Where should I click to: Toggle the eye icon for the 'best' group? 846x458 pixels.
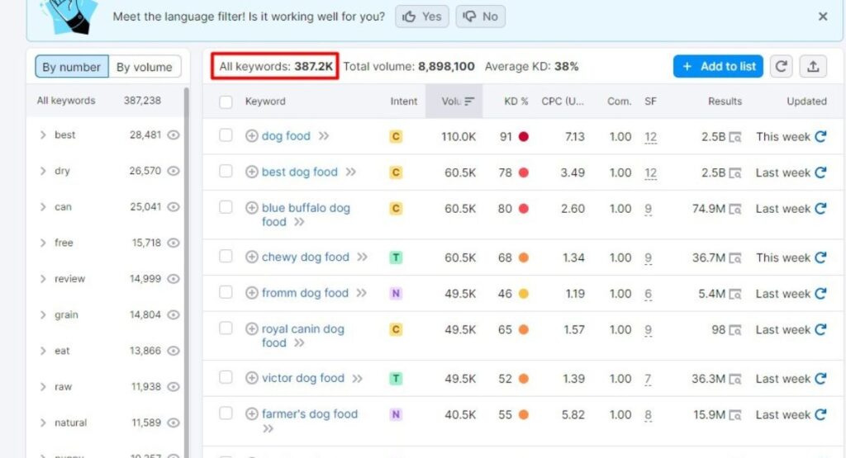[173, 135]
